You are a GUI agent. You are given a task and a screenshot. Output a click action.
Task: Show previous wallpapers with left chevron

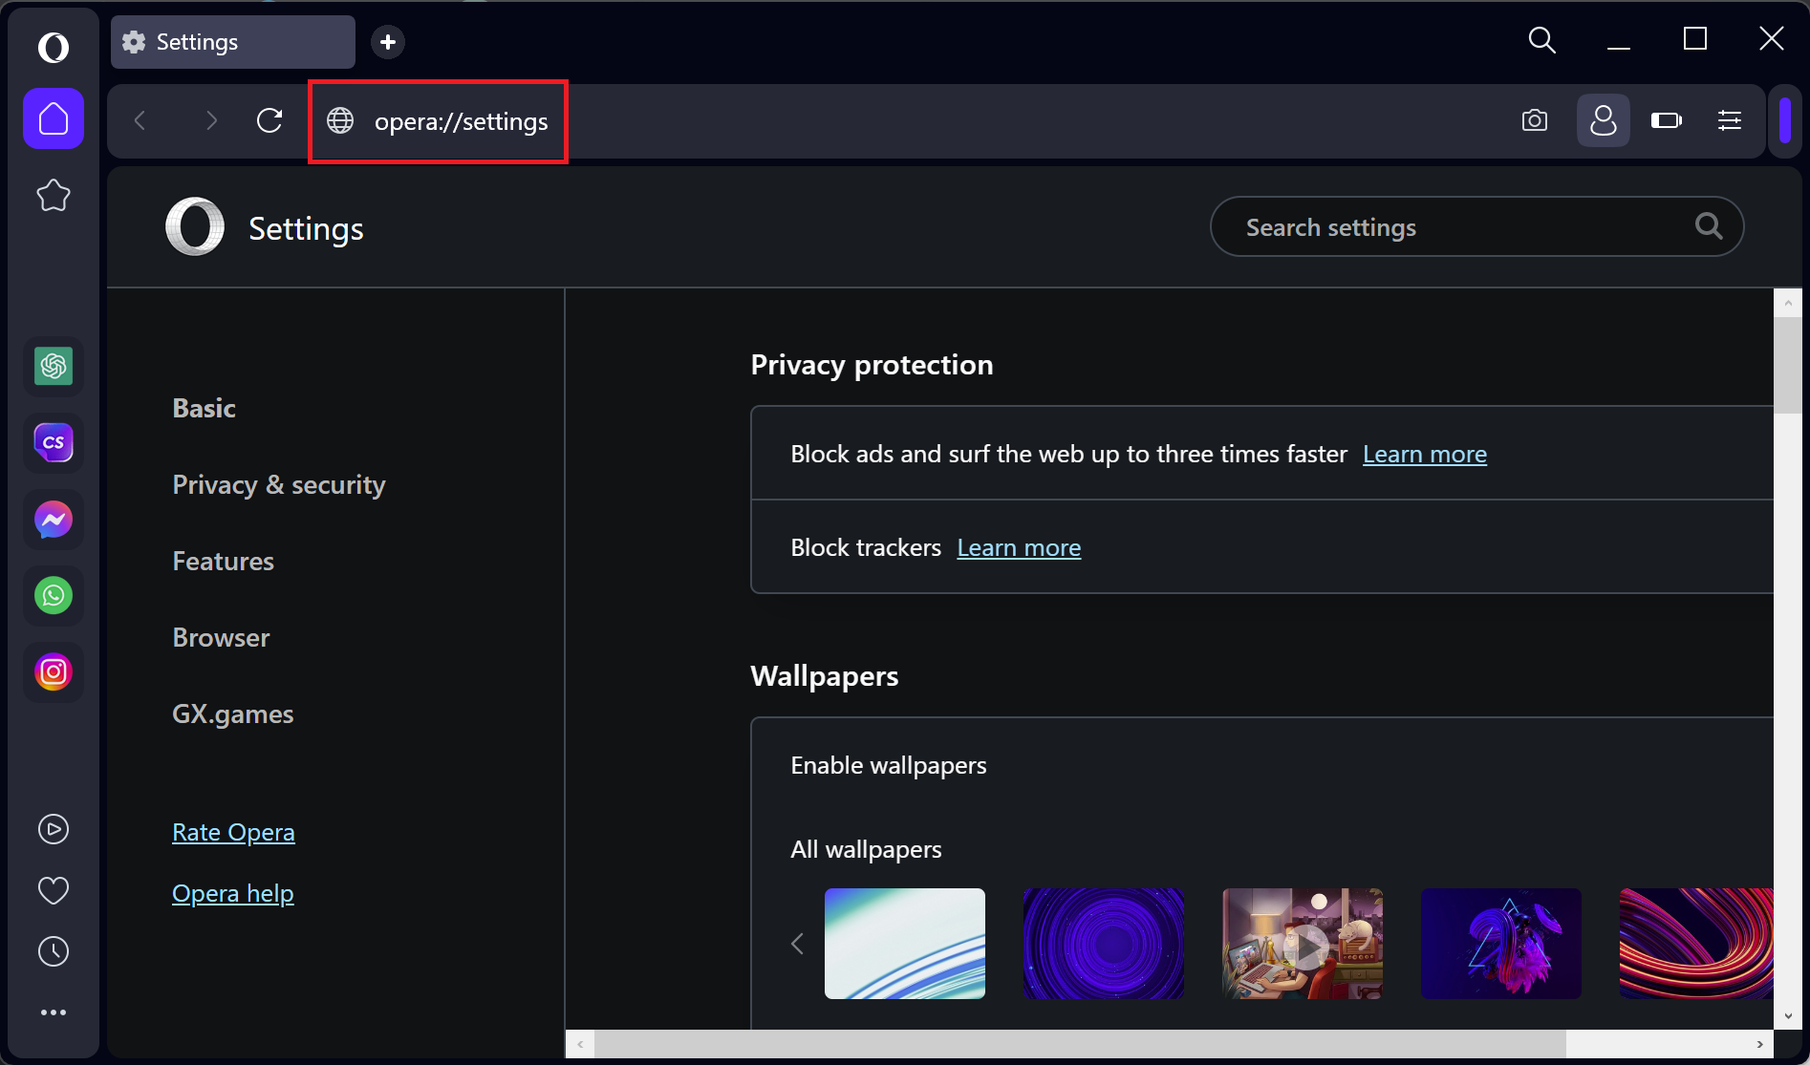click(798, 944)
